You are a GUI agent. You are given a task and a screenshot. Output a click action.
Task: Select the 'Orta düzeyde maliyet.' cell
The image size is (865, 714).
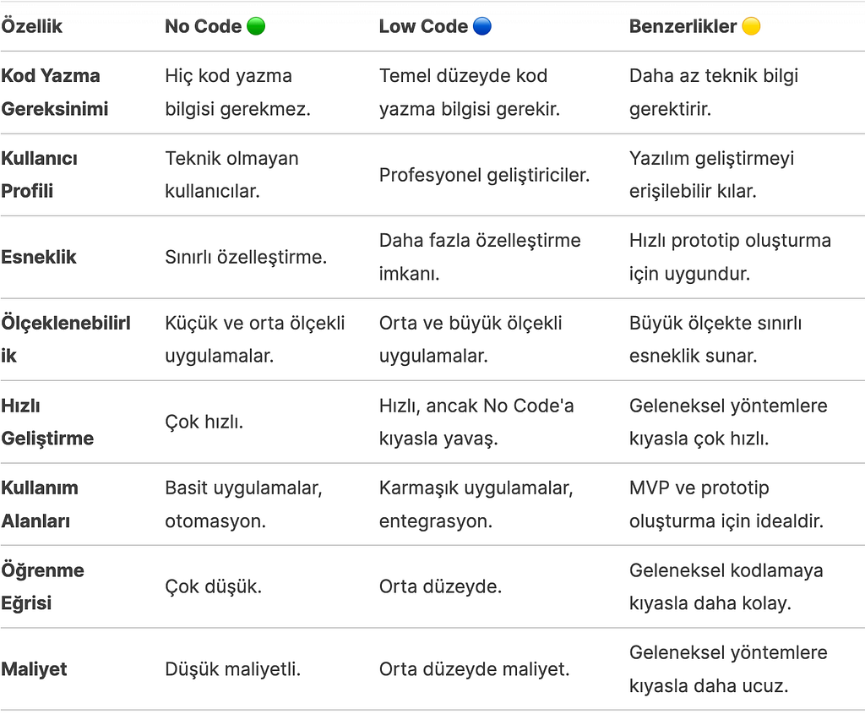pyautogui.click(x=475, y=669)
